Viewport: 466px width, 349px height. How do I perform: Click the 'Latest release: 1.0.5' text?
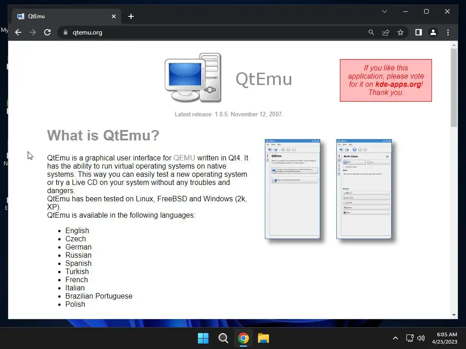tap(229, 114)
